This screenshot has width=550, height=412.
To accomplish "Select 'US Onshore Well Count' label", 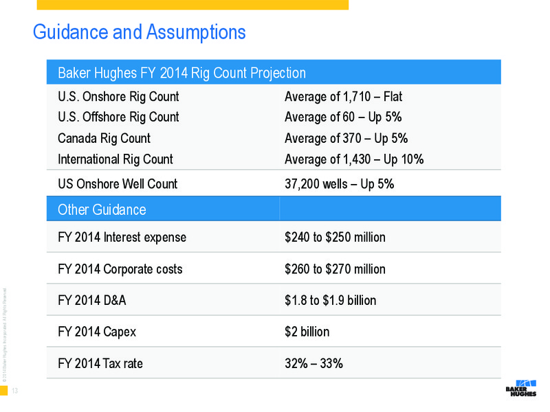I will point(118,184).
